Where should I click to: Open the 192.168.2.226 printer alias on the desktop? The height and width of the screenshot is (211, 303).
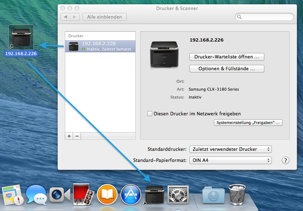point(21,37)
